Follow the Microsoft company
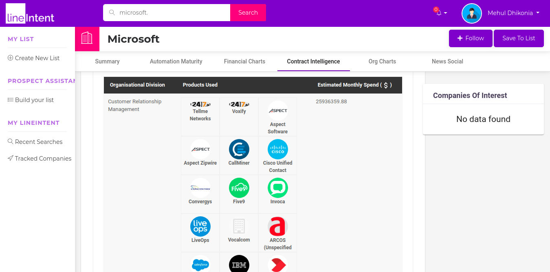 [x=471, y=38]
